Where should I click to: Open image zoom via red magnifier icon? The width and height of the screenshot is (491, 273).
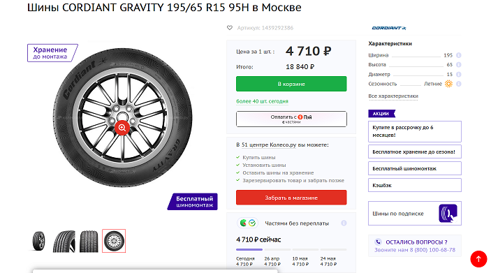click(x=122, y=127)
